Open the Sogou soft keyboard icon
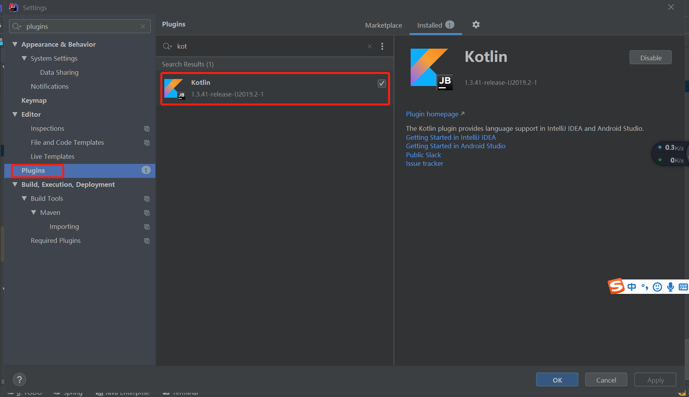 click(683, 287)
